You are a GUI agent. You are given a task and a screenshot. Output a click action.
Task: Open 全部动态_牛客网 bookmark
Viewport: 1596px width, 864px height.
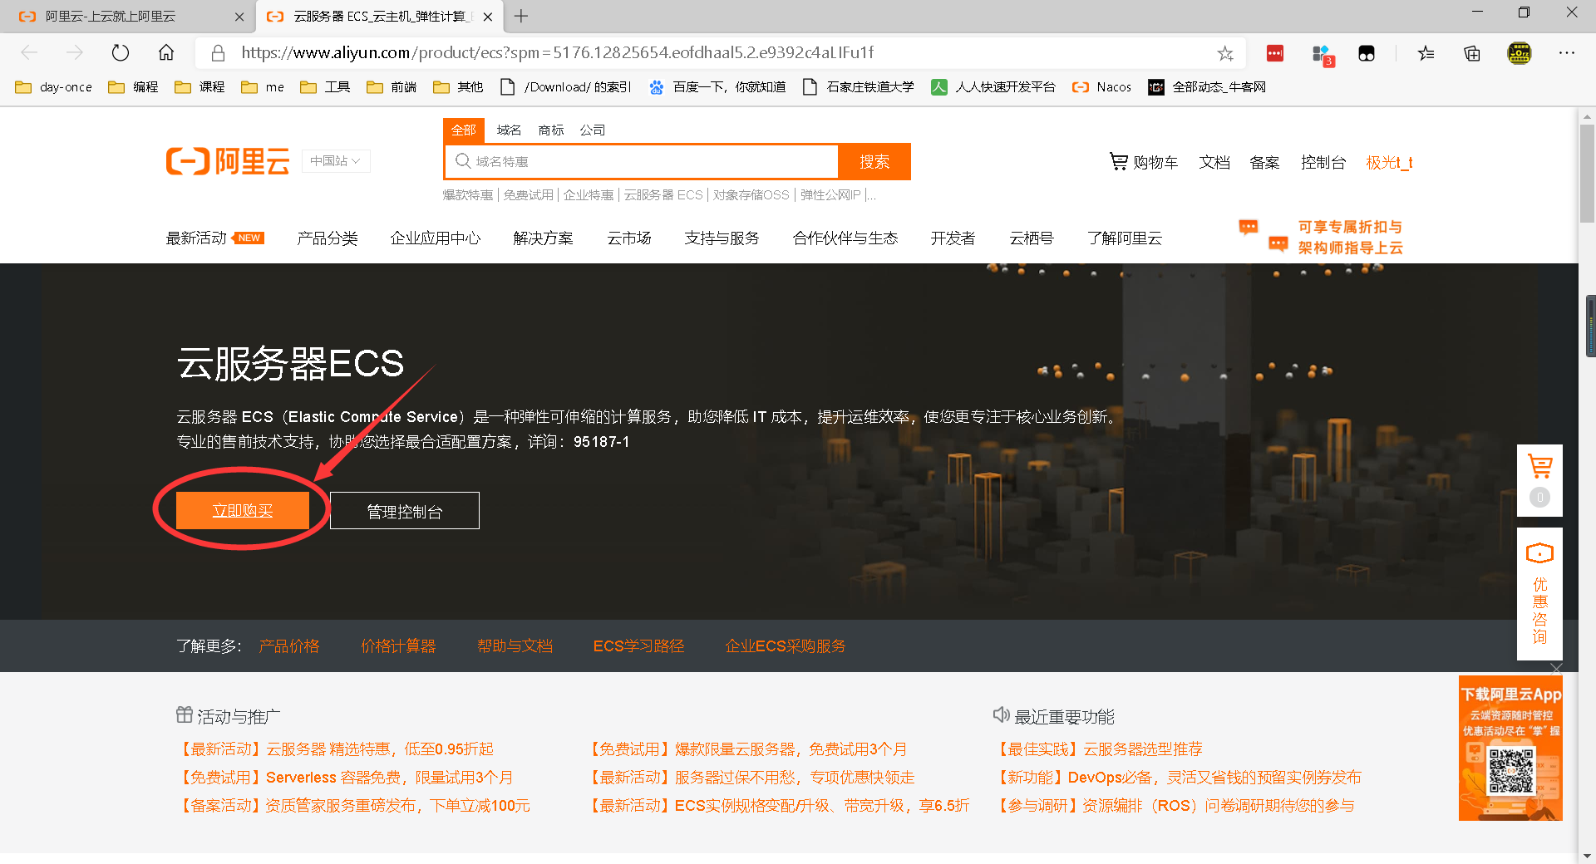pyautogui.click(x=1207, y=87)
